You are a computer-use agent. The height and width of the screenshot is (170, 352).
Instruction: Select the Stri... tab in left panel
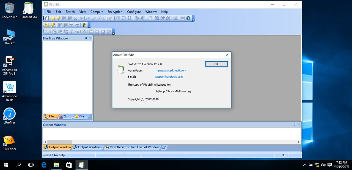point(65,116)
